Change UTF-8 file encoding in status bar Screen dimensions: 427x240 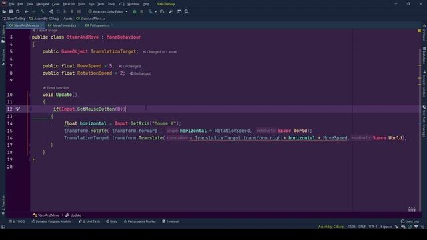click(x=373, y=227)
